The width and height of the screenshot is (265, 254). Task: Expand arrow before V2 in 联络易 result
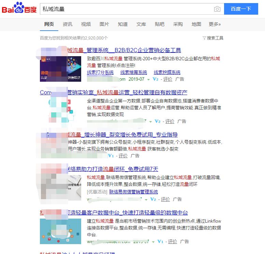[x=146, y=200]
